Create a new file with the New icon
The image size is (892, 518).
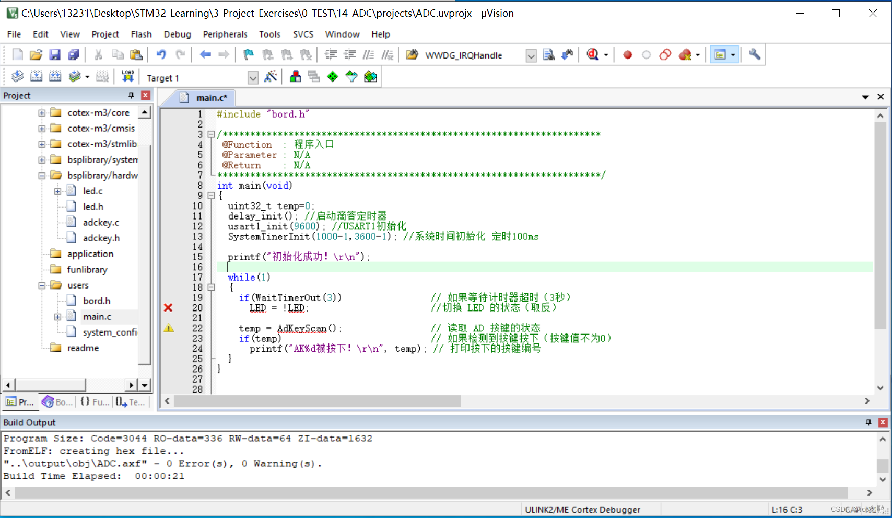17,55
